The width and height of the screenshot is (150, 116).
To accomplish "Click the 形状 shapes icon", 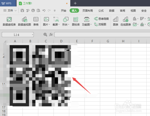I will [66, 19].
